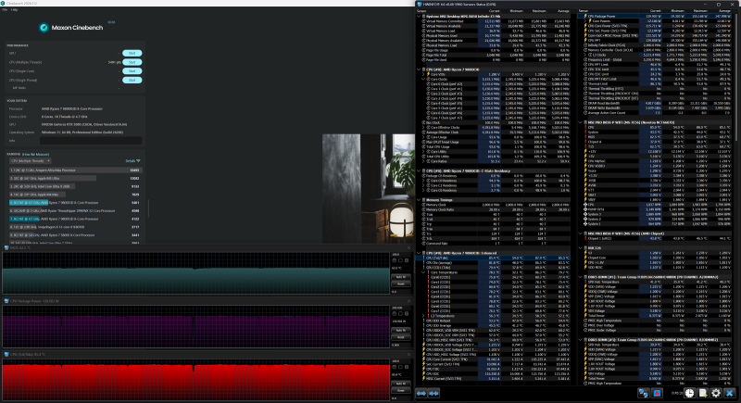Open the How We Measure link
741x403 pixels.
(36, 155)
